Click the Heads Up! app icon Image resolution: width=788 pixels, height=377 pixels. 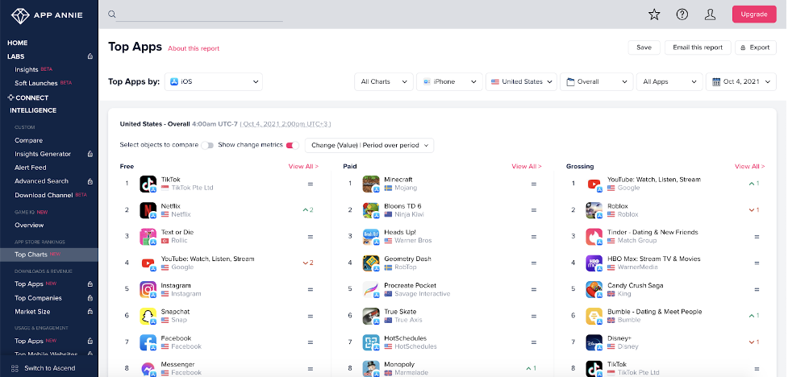[371, 237]
